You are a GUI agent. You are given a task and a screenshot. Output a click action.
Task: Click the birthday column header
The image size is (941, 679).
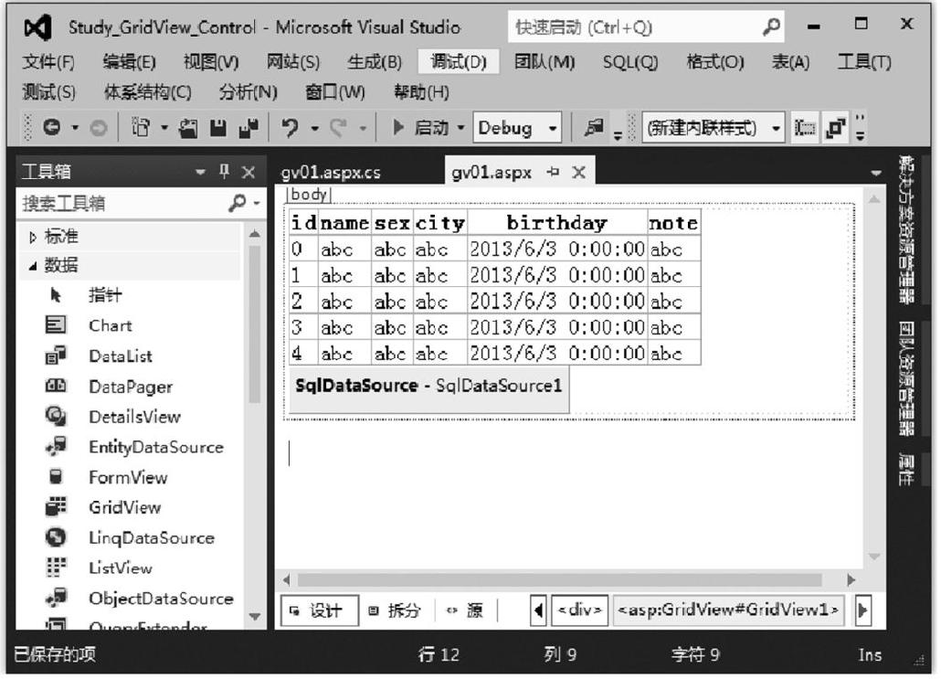[556, 223]
